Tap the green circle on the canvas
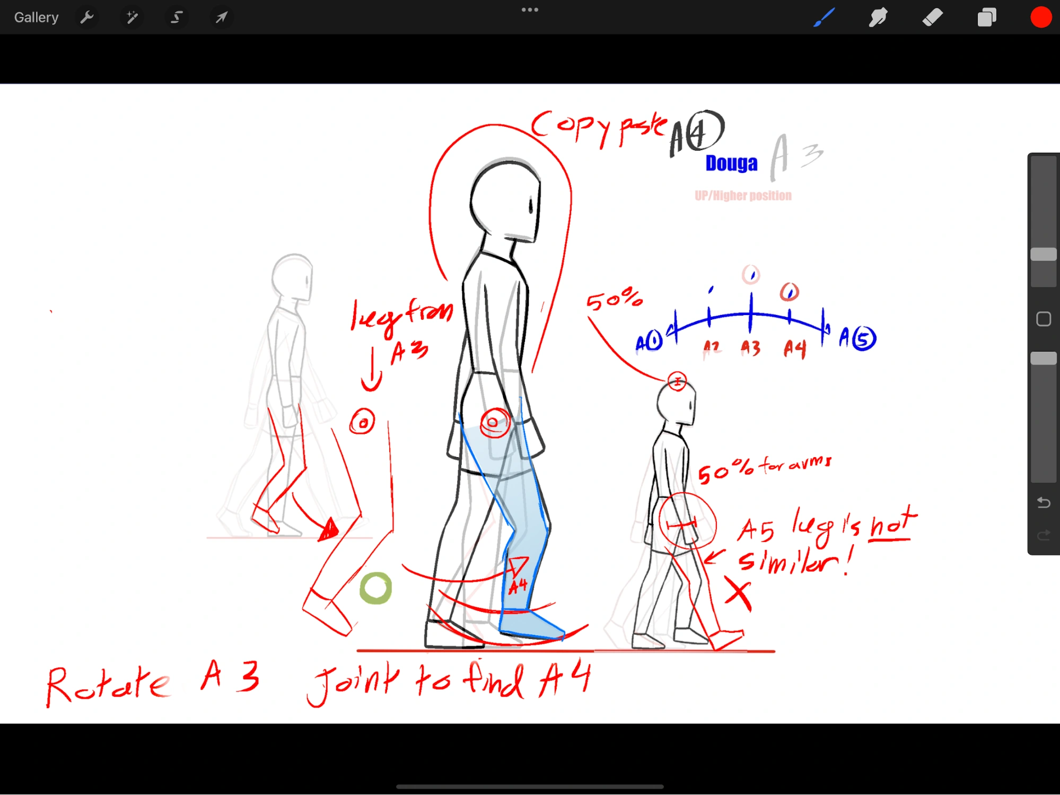The width and height of the screenshot is (1060, 795). click(375, 588)
